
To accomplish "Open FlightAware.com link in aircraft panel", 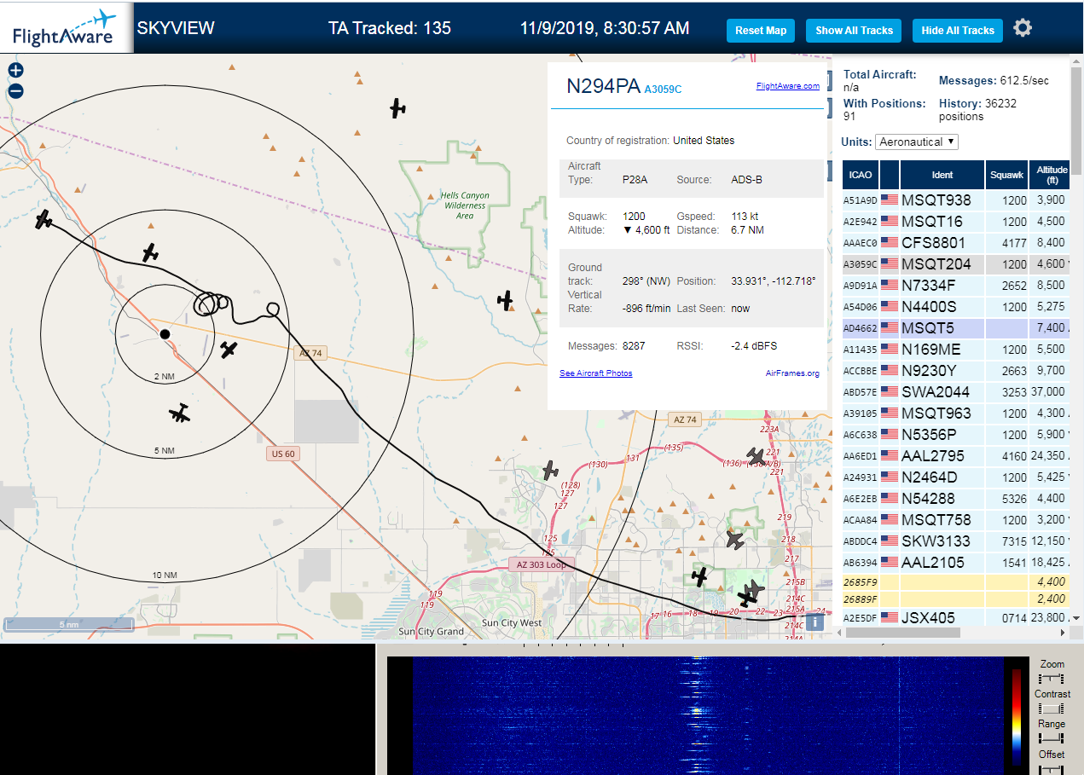I will [x=788, y=86].
